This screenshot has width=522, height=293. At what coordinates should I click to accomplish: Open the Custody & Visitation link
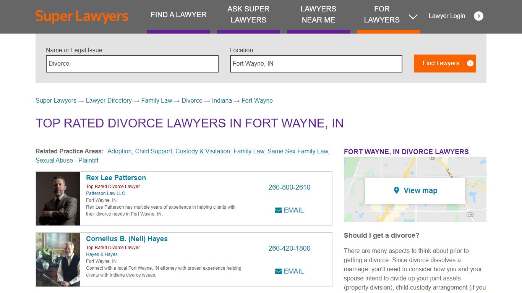pos(203,151)
